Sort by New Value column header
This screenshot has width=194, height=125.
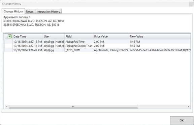click(160, 36)
